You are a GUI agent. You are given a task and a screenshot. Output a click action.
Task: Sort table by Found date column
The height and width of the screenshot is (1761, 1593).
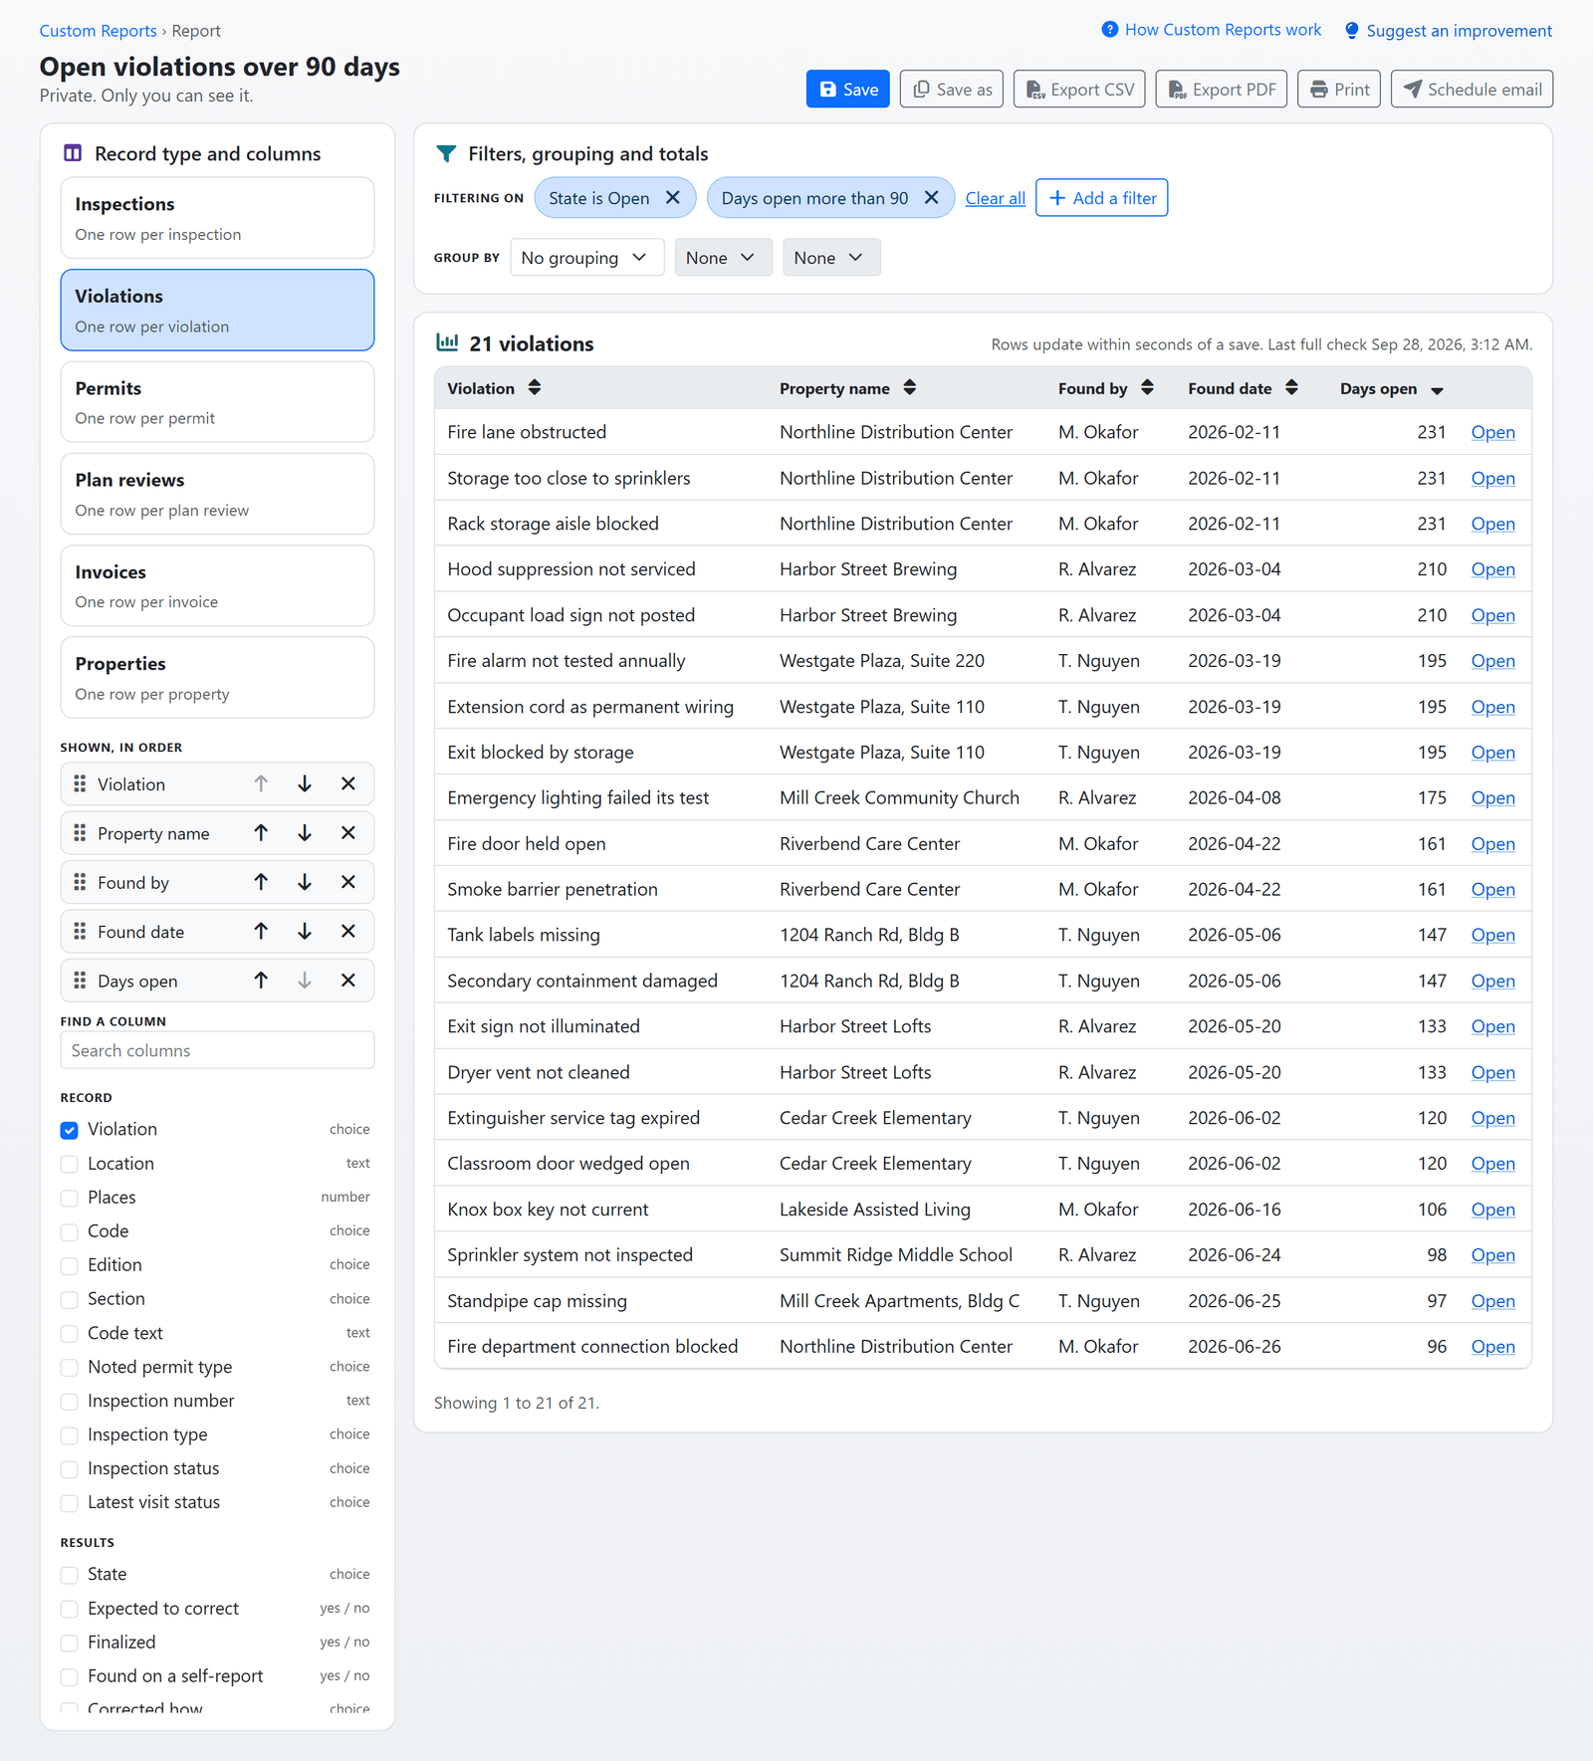click(1291, 388)
